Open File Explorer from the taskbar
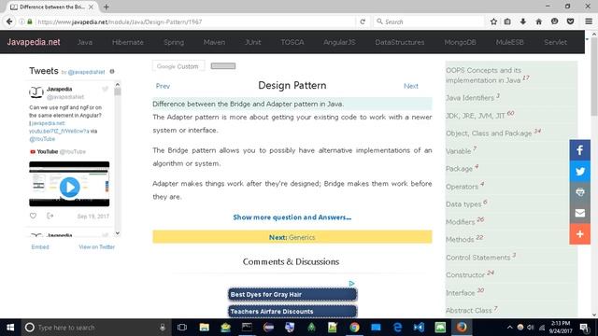The width and height of the screenshot is (598, 336). 204,328
